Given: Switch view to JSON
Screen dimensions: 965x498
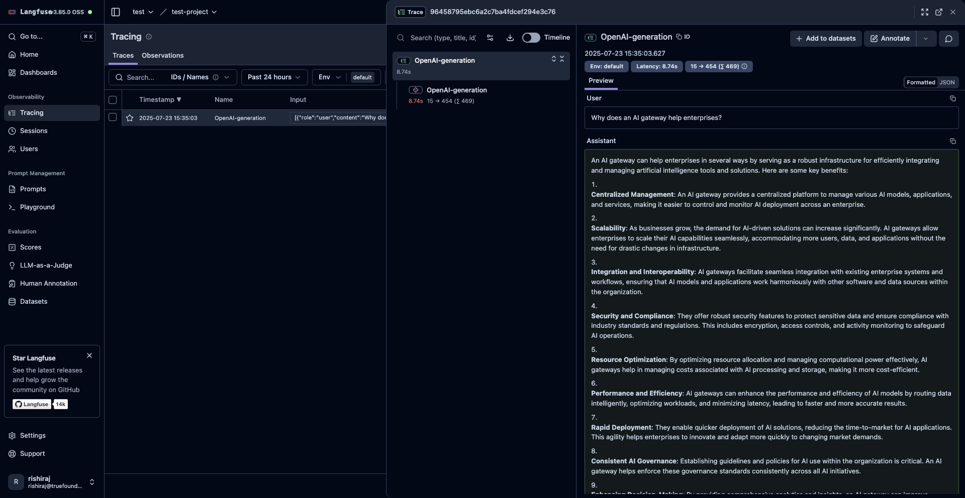Looking at the screenshot, I should coord(947,82).
